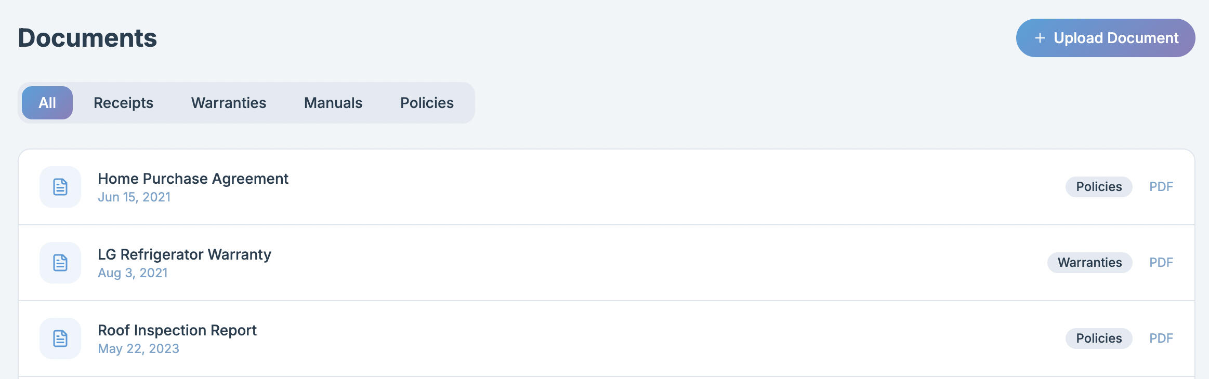1209x379 pixels.
Task: Click the Home Purchase Agreement file icon
Action: [x=60, y=187]
